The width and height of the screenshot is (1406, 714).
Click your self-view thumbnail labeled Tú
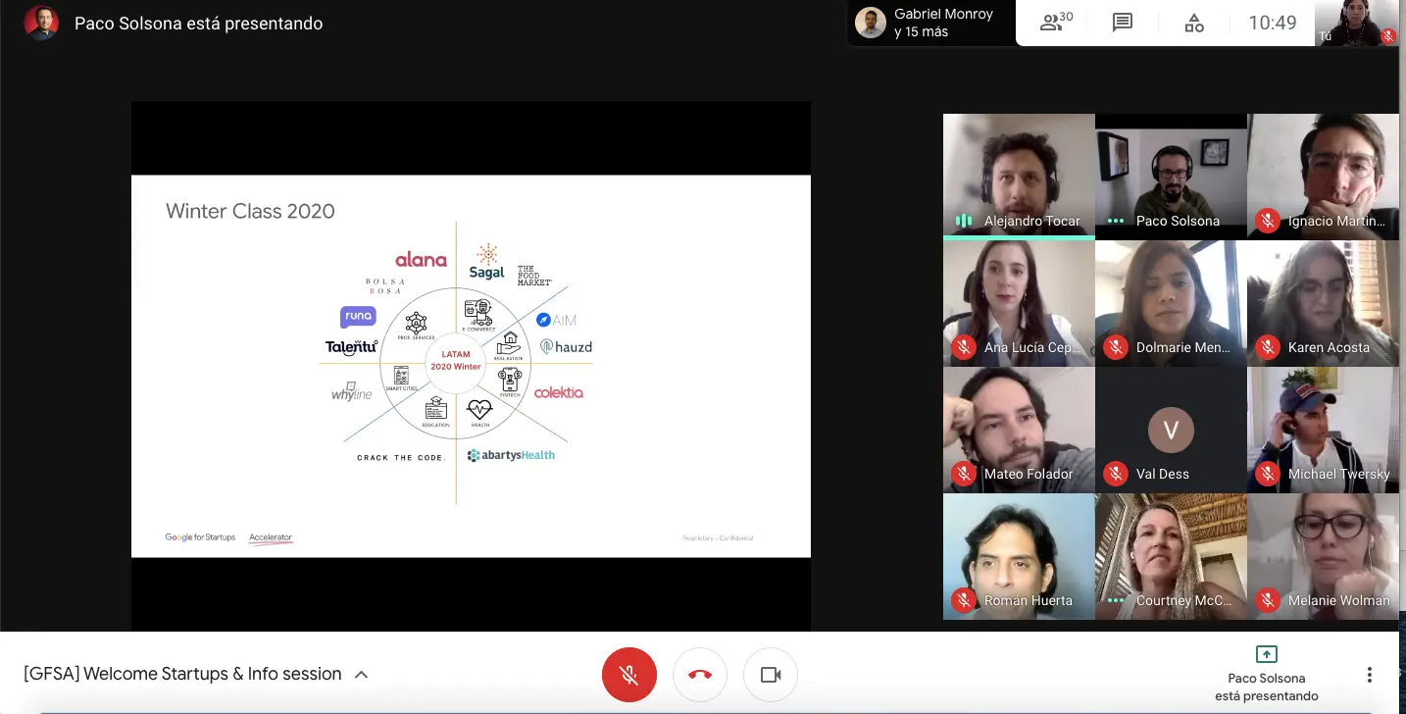1356,23
